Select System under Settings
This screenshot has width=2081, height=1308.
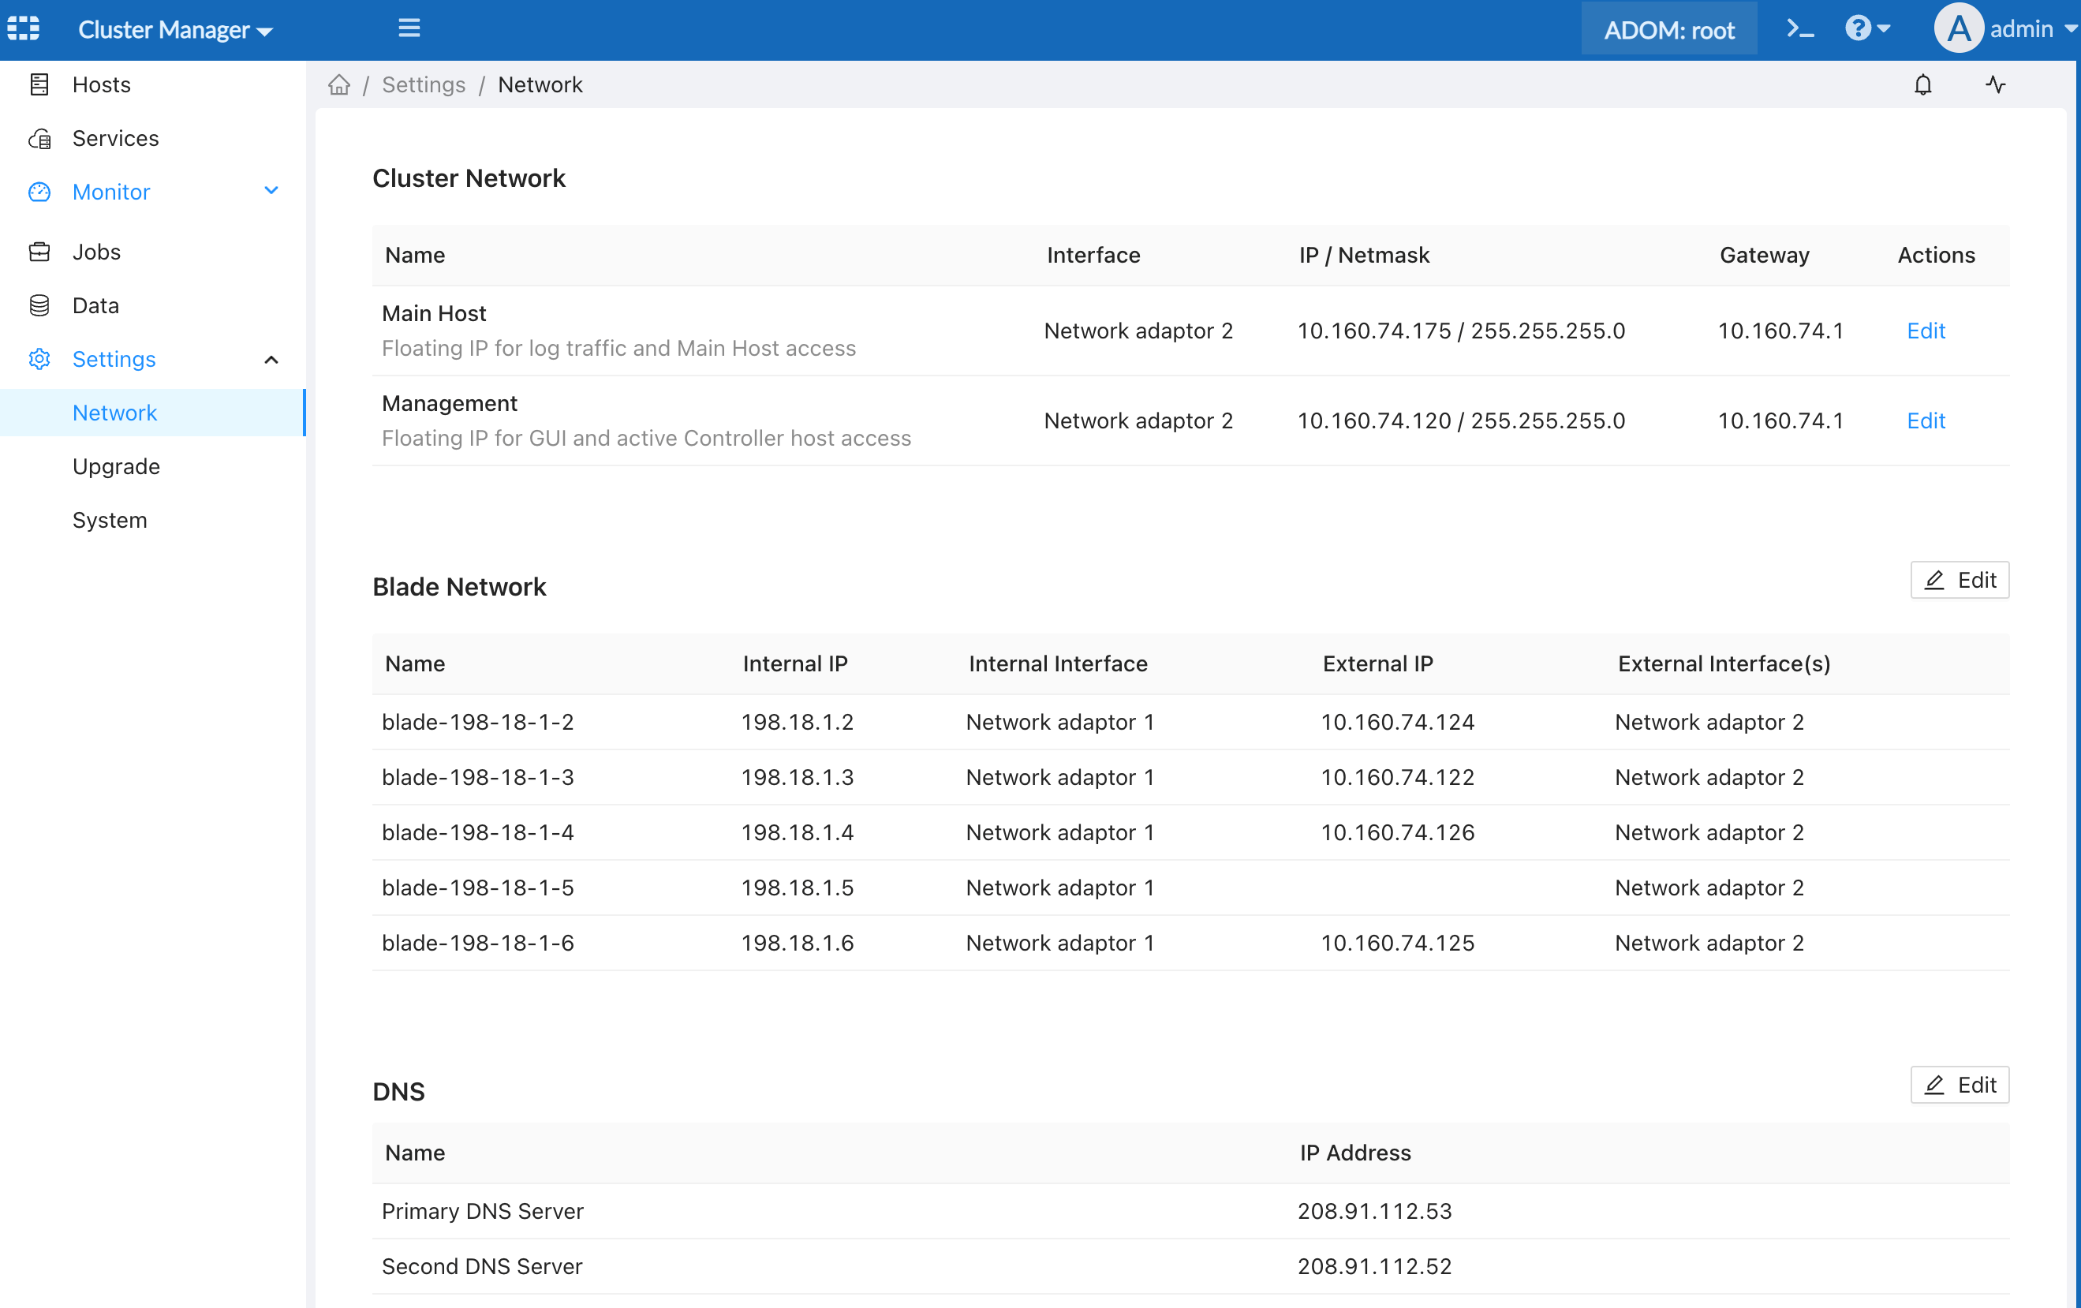coord(110,520)
